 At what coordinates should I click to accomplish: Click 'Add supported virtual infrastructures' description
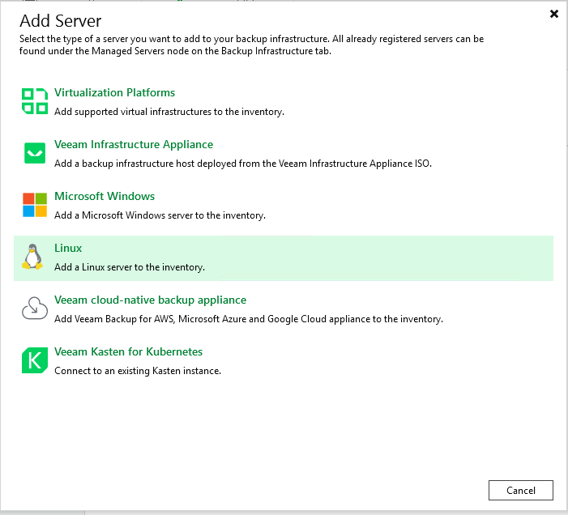(x=169, y=112)
